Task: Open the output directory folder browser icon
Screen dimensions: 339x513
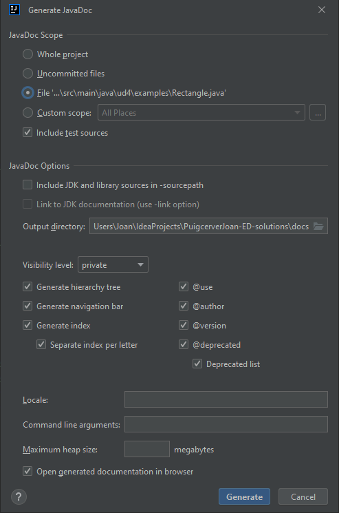Action: click(x=318, y=227)
